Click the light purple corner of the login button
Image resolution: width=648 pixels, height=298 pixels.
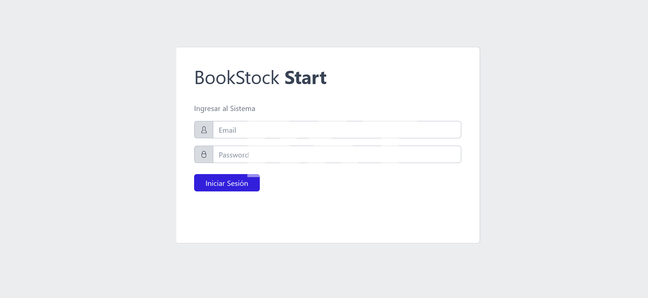[x=254, y=176]
